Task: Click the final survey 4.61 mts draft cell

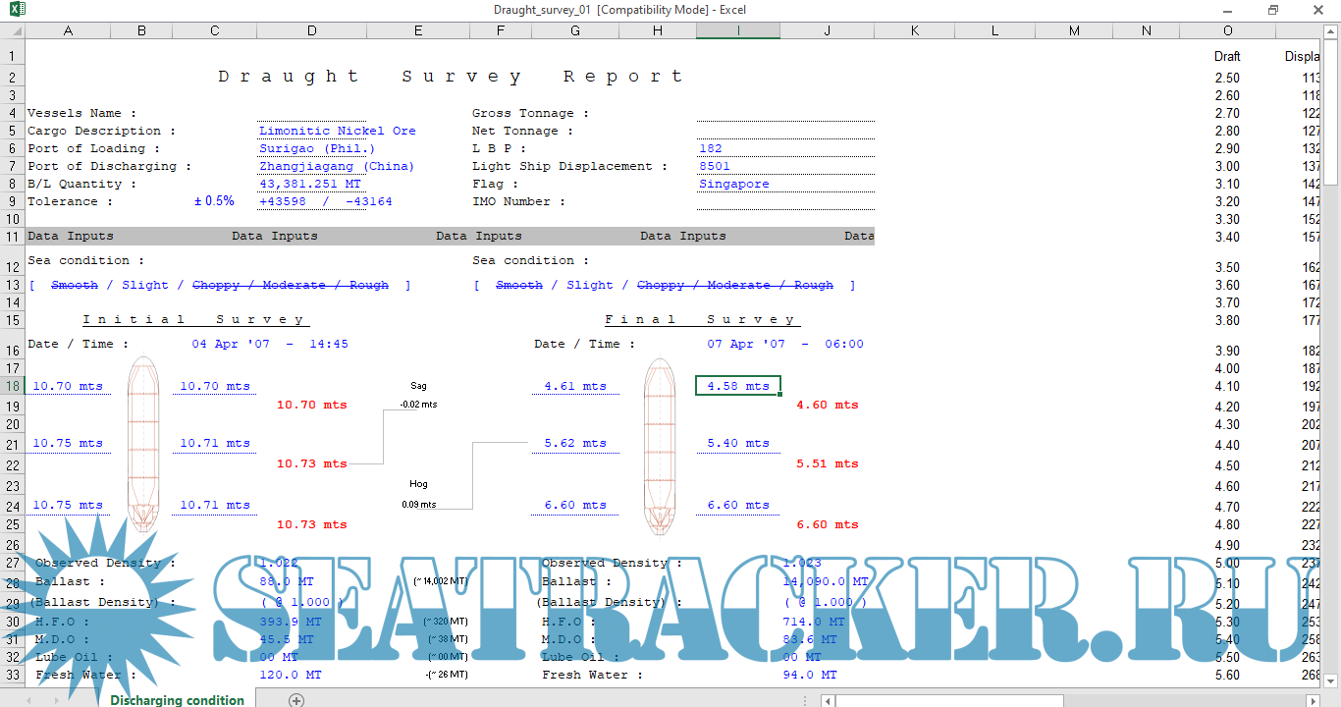Action: (x=575, y=387)
